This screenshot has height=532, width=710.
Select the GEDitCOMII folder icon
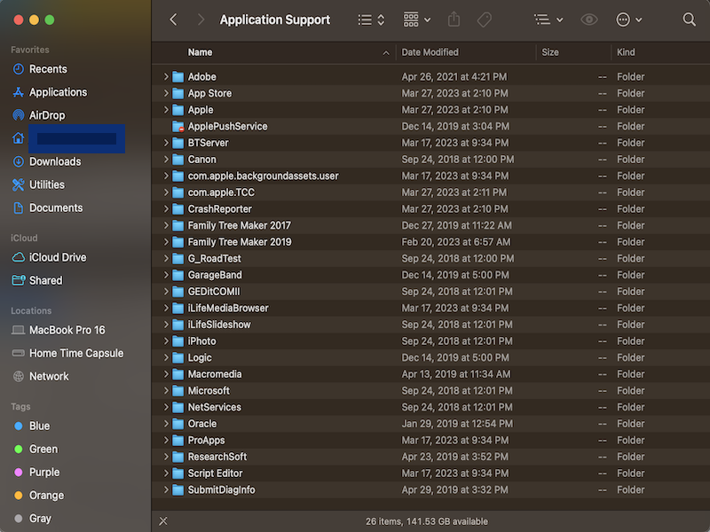tap(178, 292)
